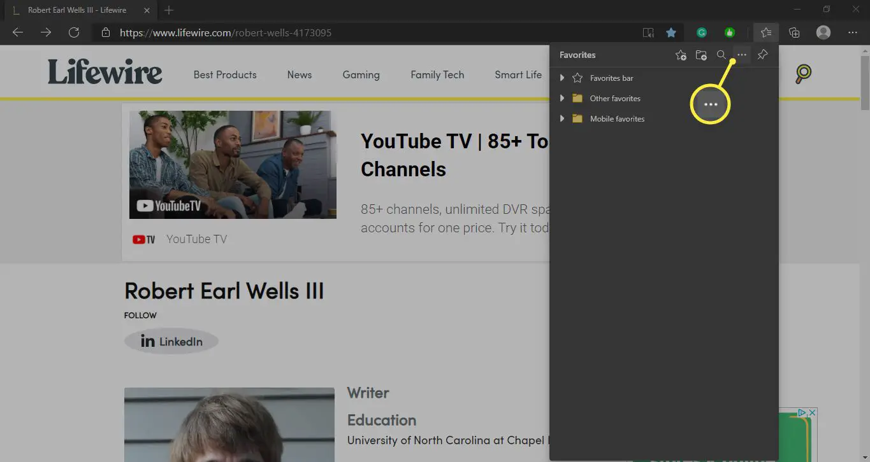Viewport: 870px width, 462px height.
Task: Create a new favorites folder
Action: [701, 55]
